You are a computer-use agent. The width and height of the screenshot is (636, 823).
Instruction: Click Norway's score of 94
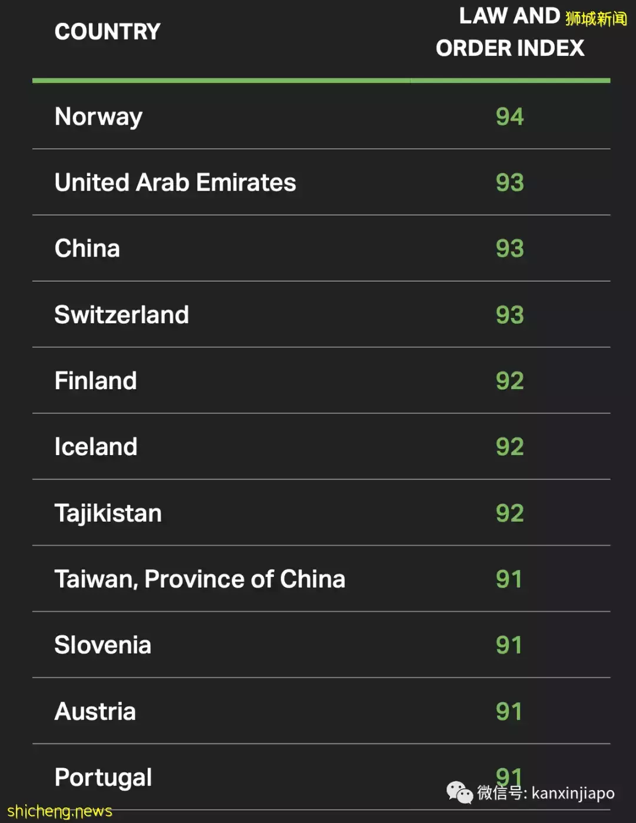tap(509, 117)
